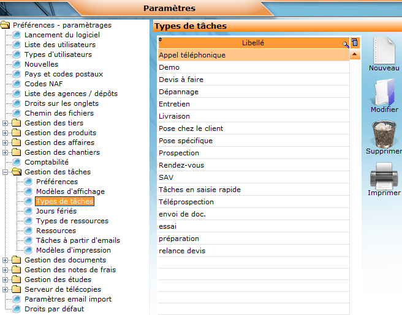The width and height of the screenshot is (402, 315).
Task: Select the relance devis row
Action: [254, 251]
